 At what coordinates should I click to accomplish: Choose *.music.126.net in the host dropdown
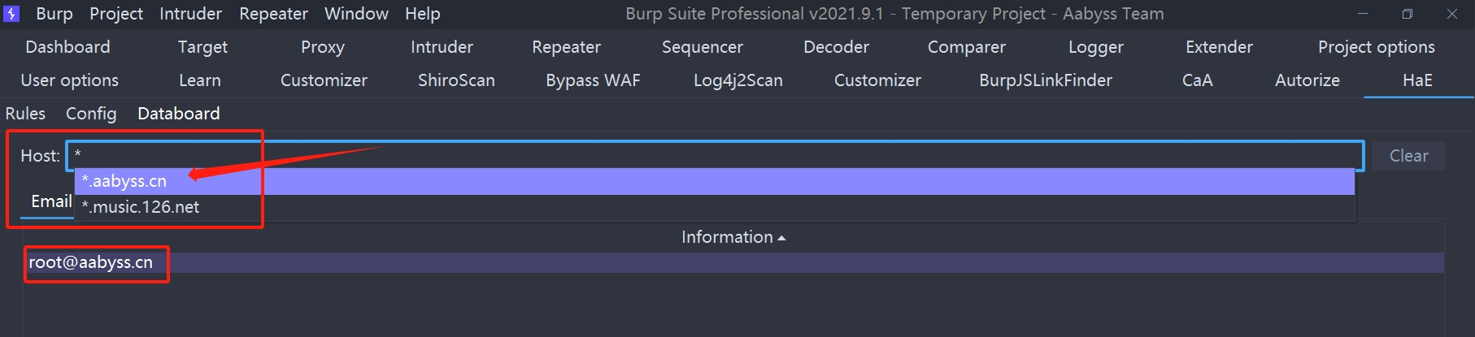coord(141,207)
